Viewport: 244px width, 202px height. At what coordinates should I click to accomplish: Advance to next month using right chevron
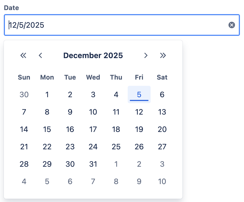coord(146,56)
